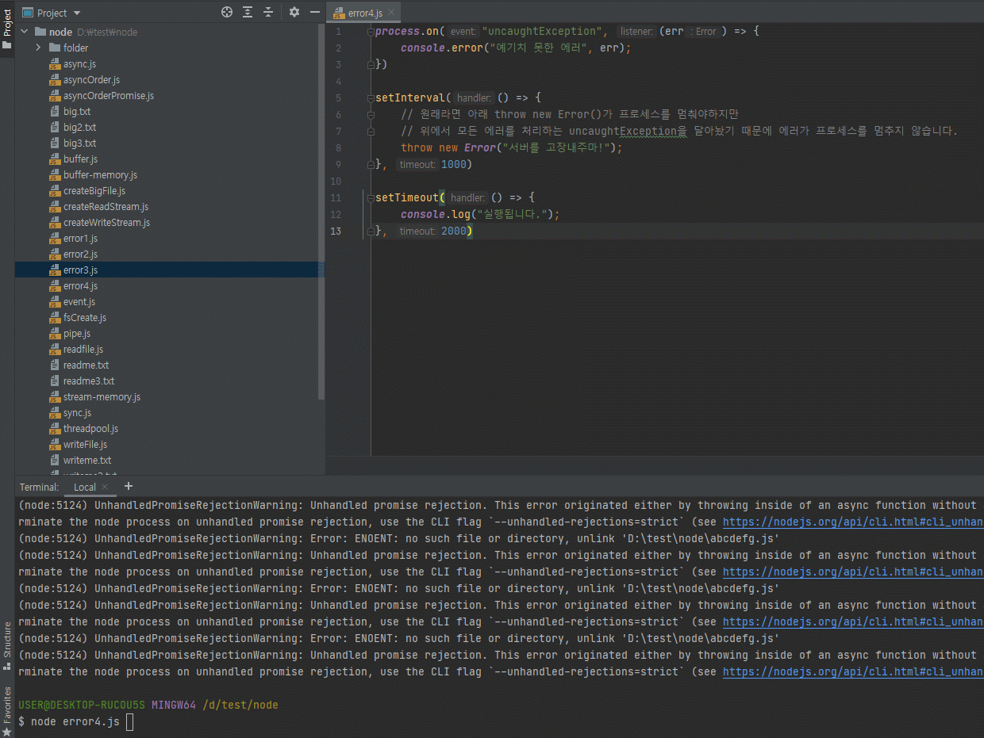Open the Favorites tool window
Image resolution: width=984 pixels, height=738 pixels.
click(x=7, y=705)
